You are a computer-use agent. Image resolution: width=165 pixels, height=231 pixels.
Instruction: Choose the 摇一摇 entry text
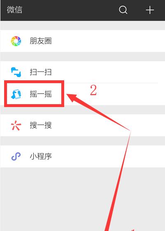41,94
